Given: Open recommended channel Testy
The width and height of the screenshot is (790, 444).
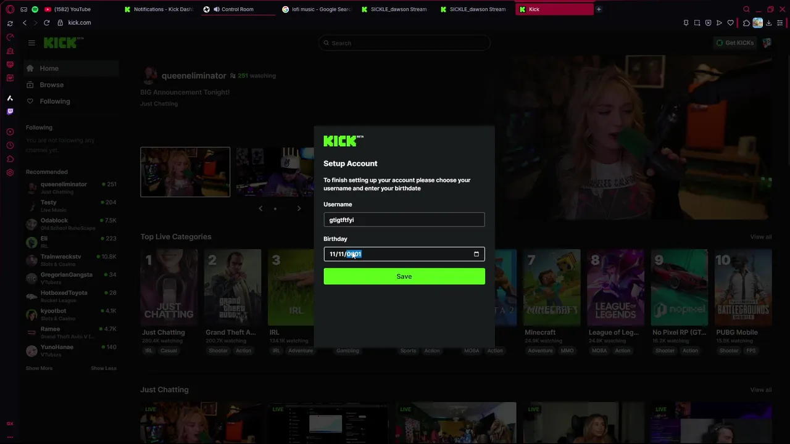Looking at the screenshot, I should click(72, 206).
